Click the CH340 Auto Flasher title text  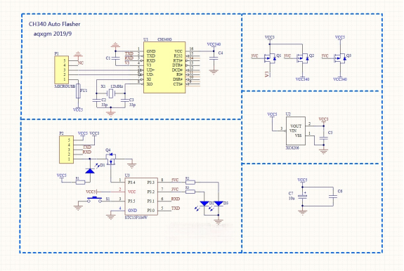[54, 24]
